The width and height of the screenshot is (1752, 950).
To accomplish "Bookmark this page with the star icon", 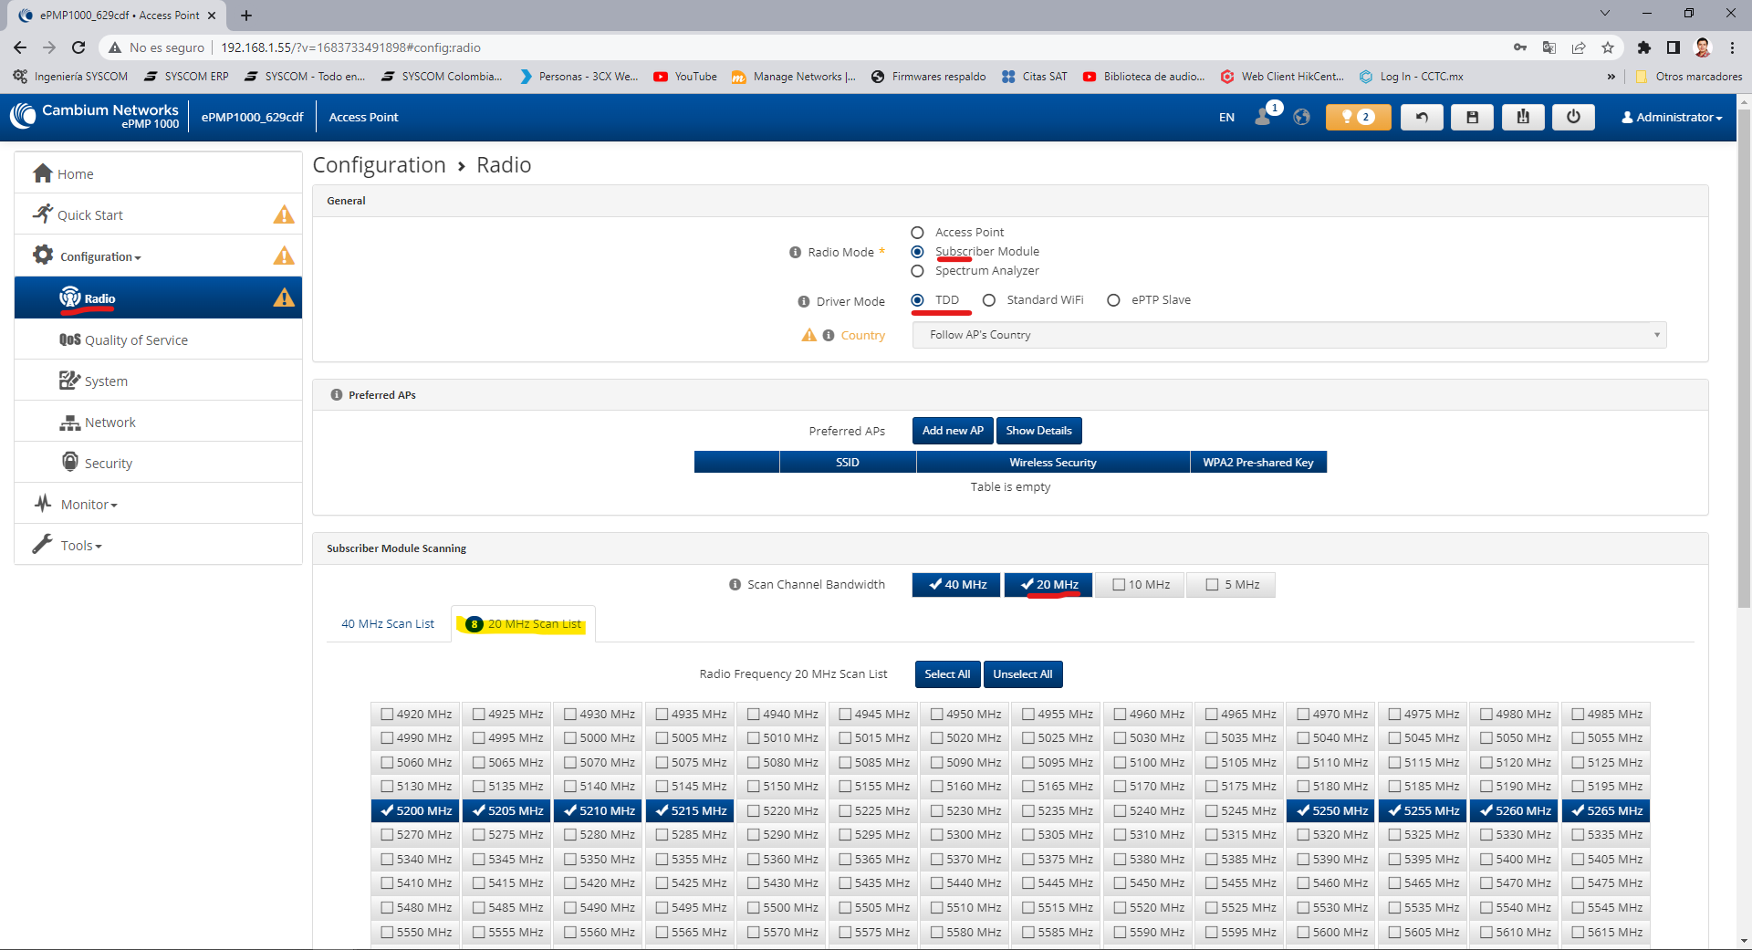I will (x=1608, y=47).
